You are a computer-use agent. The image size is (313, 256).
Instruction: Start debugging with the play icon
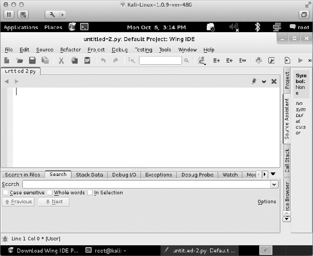tap(300, 60)
